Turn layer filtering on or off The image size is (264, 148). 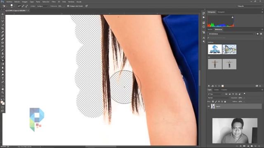click(245, 94)
